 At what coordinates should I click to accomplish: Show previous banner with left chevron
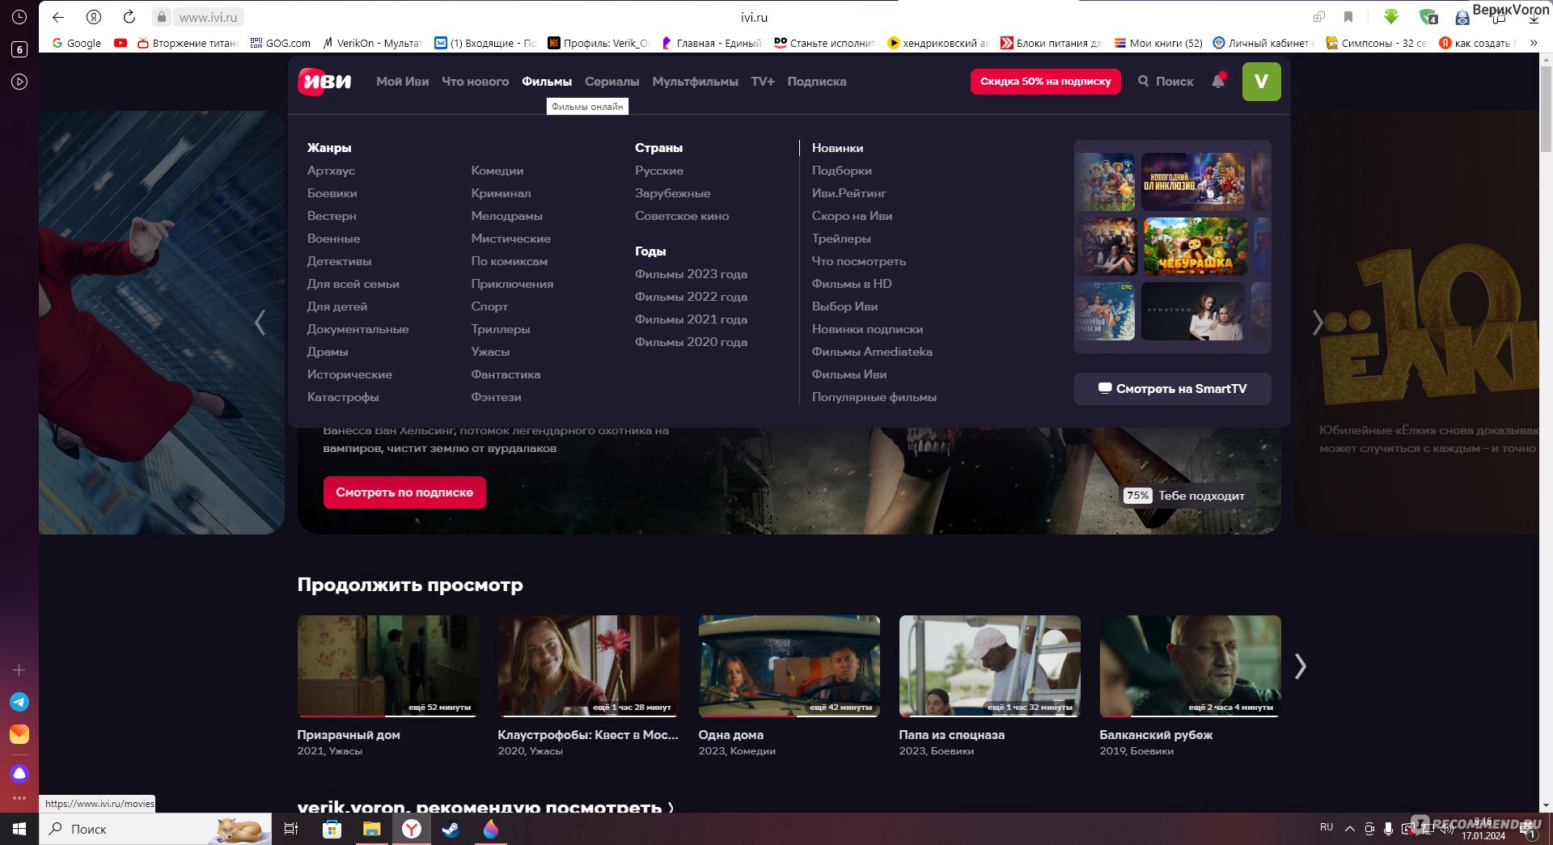[x=260, y=323]
